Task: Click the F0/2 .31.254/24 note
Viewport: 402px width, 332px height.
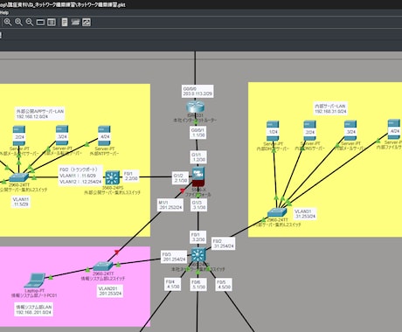Action: coord(224,244)
